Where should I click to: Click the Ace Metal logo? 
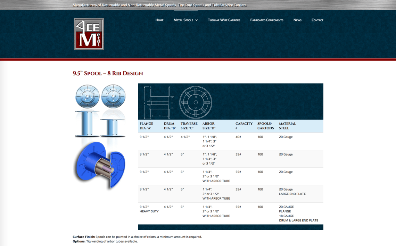point(89,34)
